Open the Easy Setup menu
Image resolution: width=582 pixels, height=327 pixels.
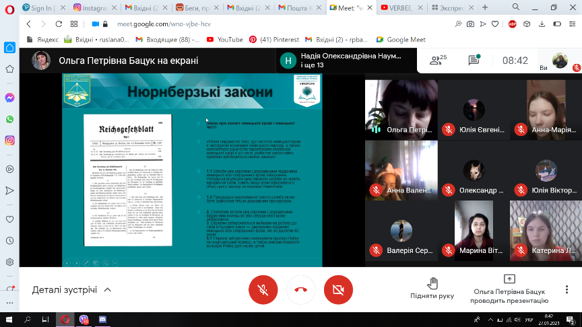point(572,24)
